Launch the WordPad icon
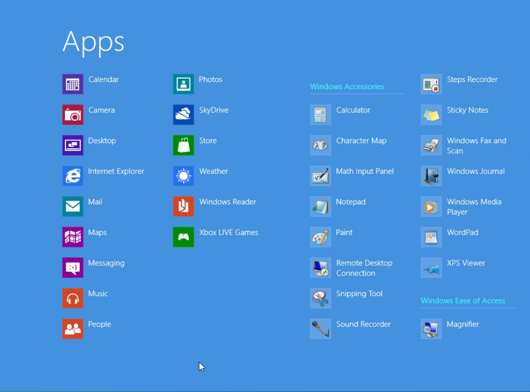Screen dimensions: 530x392 click(431, 237)
